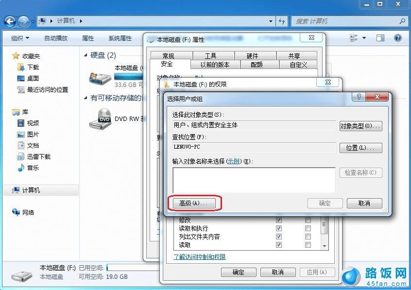The image size is (411, 290).
Task: Toggle the deny checkbox for 列出文件夹内容
Action: 308,237
